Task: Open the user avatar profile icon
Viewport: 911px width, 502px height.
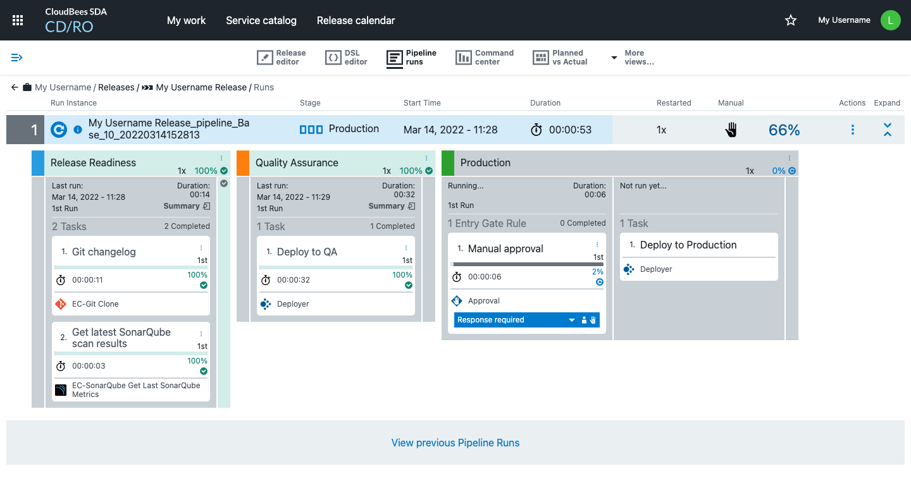Action: pyautogui.click(x=890, y=20)
